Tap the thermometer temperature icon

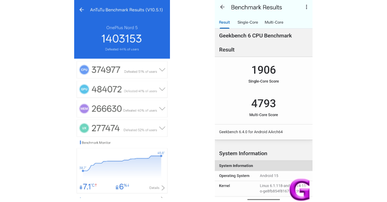tap(81, 187)
